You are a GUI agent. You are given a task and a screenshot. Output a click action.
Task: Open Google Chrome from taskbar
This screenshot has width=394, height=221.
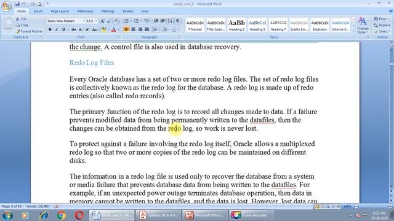click(x=62, y=215)
